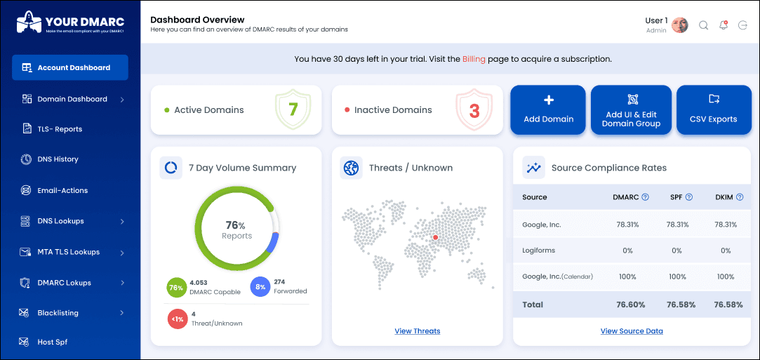Screen dimensions: 760x360
Task: Click the MTA TLS Lookups mail-lock icon
Action: [26, 252]
